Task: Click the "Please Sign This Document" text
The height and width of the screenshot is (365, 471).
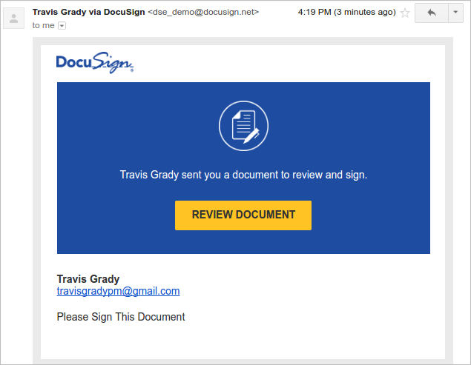Action: (121, 317)
